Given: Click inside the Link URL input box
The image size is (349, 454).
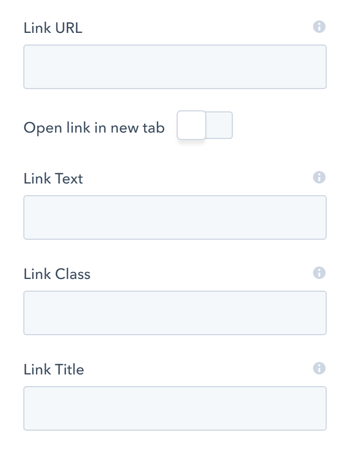Looking at the screenshot, I should (x=174, y=66).
